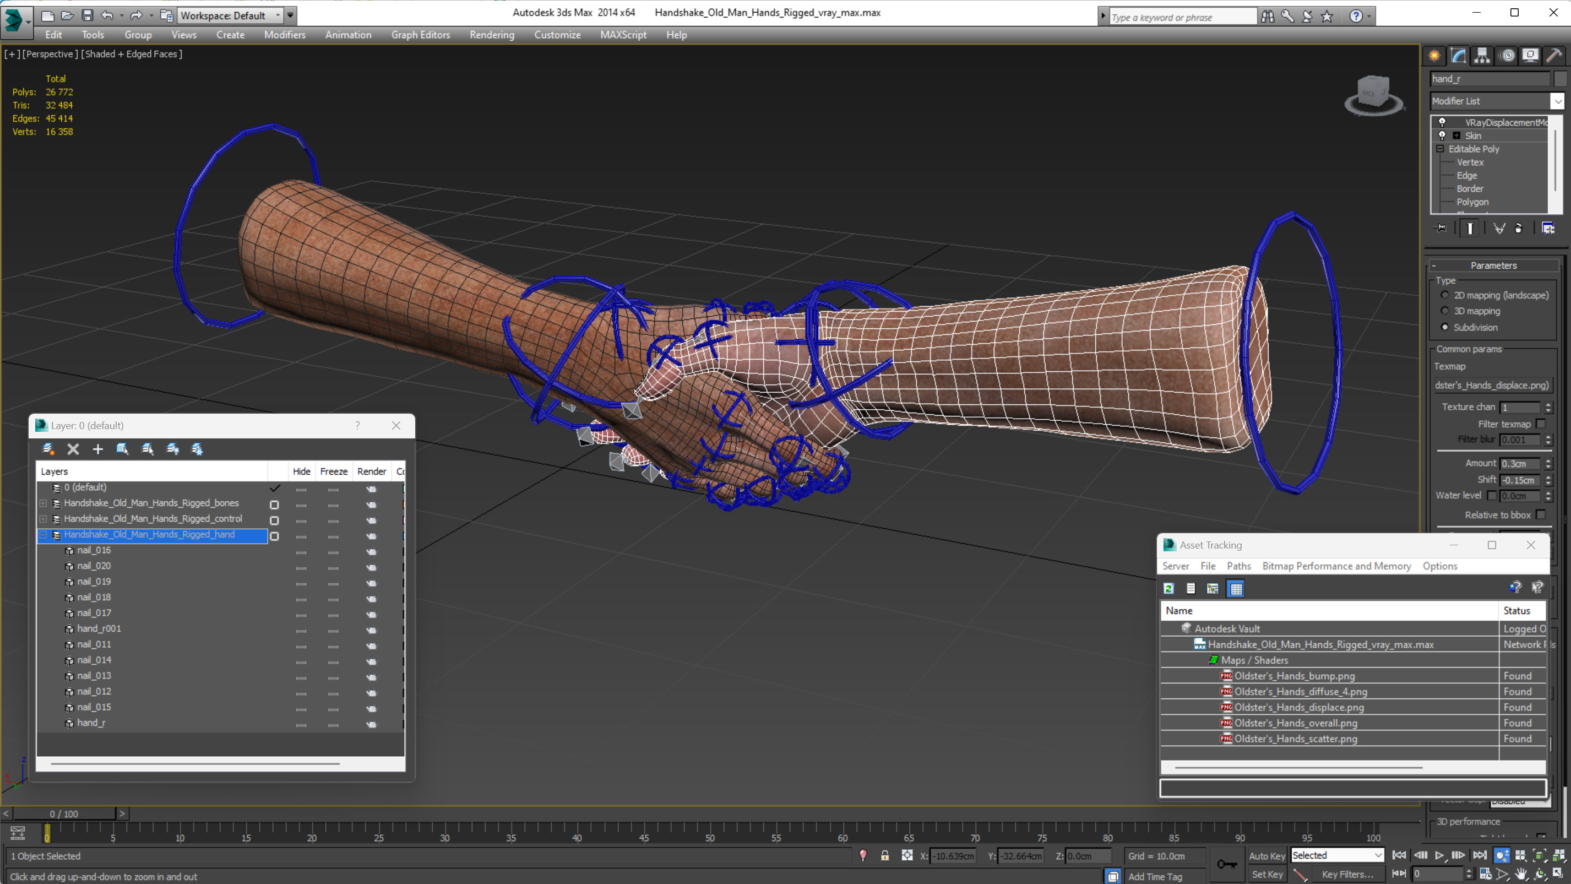Open the Rendering menu

(x=491, y=35)
